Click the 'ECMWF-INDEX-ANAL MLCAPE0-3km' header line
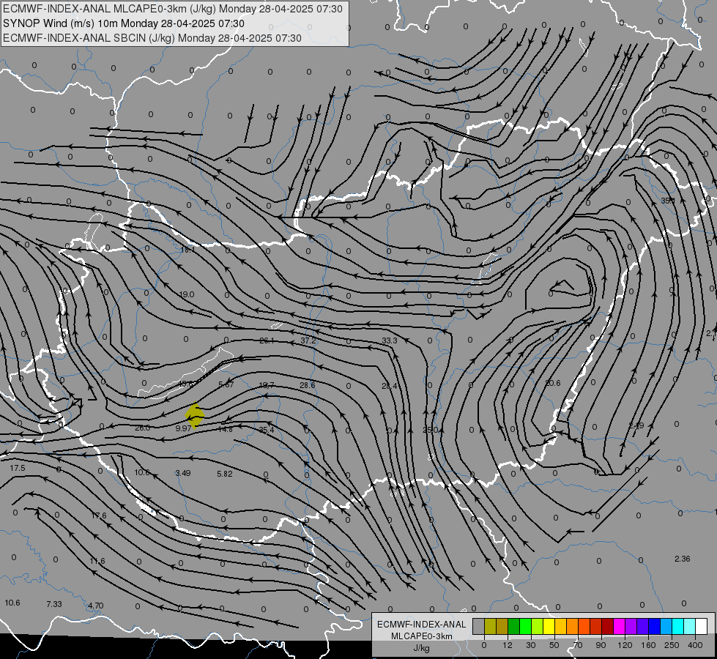 (x=173, y=9)
